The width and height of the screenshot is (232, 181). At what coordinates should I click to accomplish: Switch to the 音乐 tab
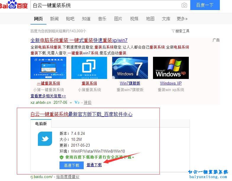click(102, 19)
